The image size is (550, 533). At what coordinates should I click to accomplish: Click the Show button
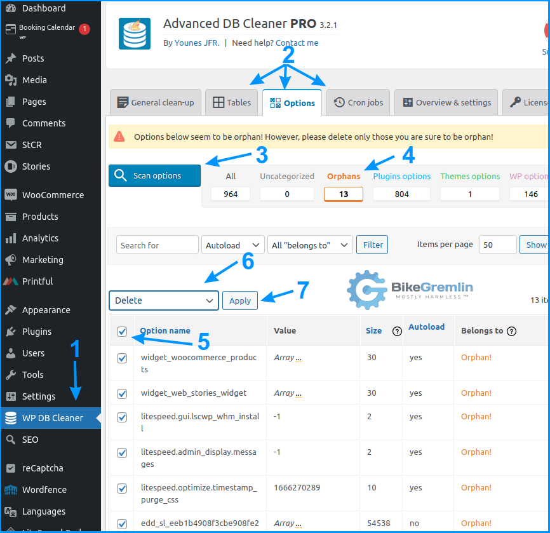[534, 245]
